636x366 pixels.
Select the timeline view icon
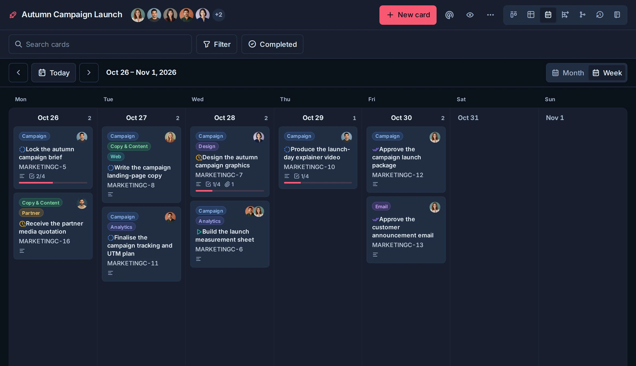pos(565,15)
